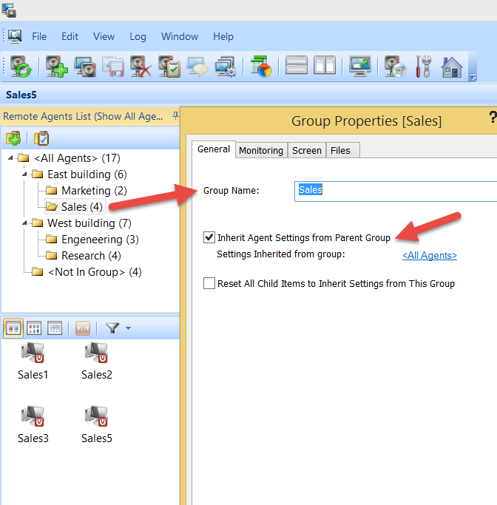The height and width of the screenshot is (505, 497).
Task: Click the title bar application icon
Action: click(x=9, y=10)
